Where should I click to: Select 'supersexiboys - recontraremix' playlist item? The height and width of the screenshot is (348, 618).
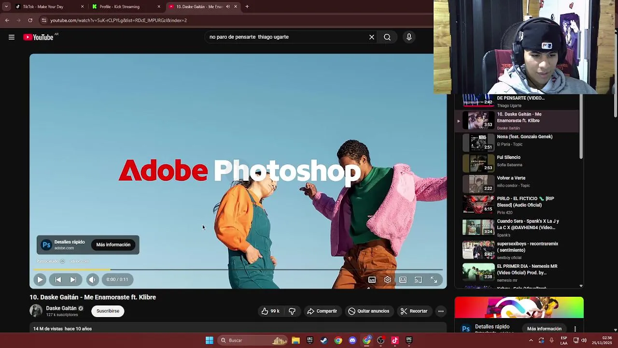[517, 250]
